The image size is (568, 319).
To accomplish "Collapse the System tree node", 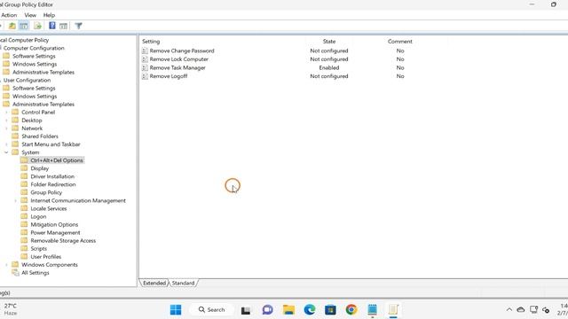I will [6, 152].
